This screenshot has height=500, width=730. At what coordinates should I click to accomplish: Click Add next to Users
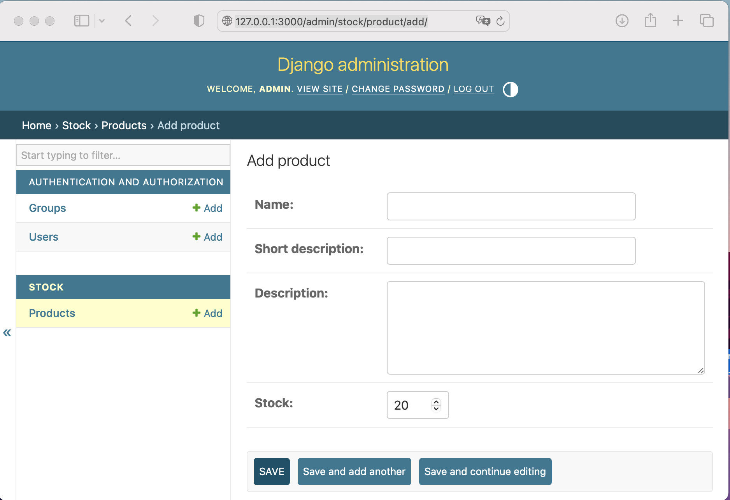(207, 237)
